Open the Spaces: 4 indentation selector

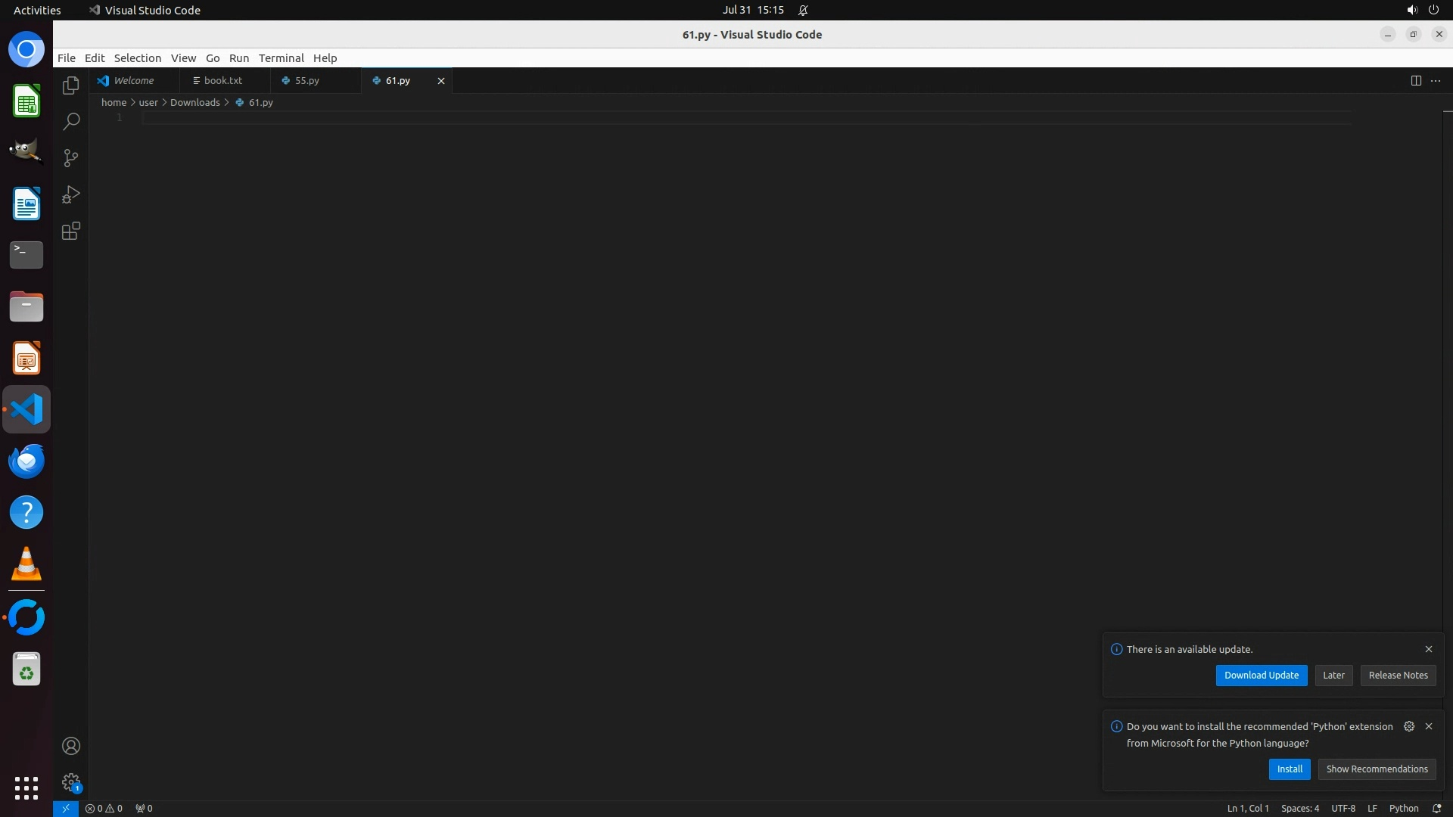click(x=1299, y=808)
